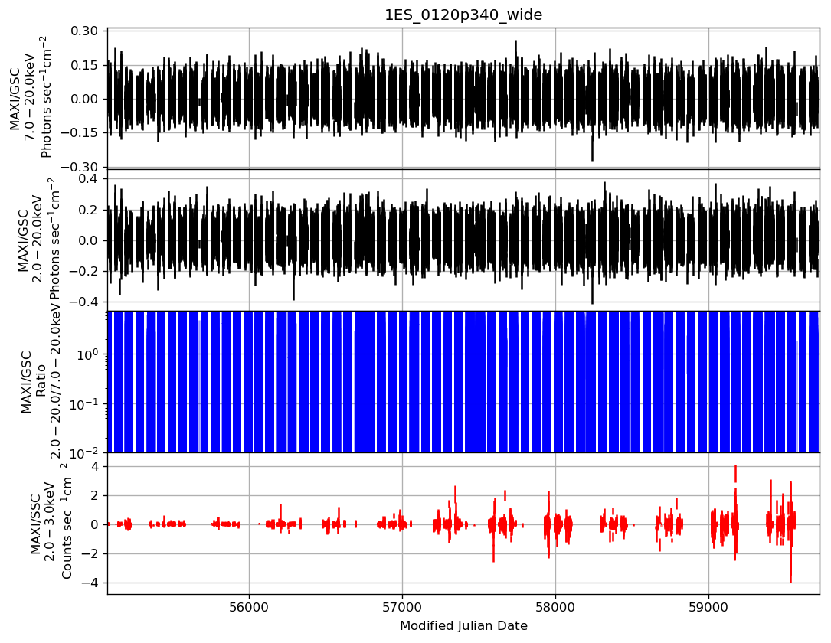Viewport: 831px width, 643px height.
Task: Click x-axis tick label 59000
Action: (708, 606)
